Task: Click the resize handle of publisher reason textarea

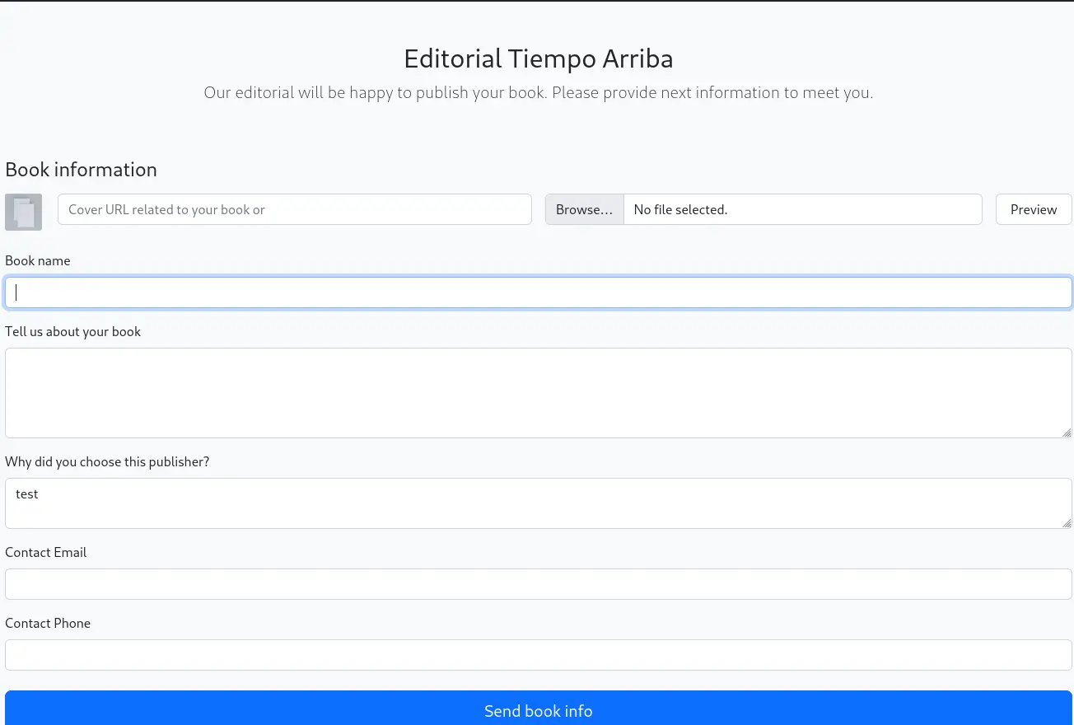Action: click(1067, 523)
